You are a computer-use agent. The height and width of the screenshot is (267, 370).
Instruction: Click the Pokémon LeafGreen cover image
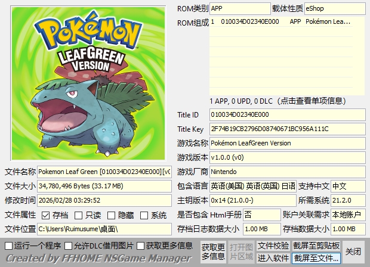click(x=88, y=83)
